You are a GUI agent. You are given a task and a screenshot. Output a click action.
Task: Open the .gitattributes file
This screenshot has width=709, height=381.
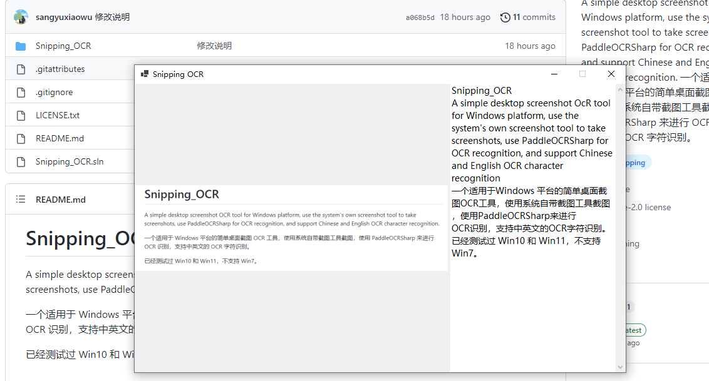(60, 69)
